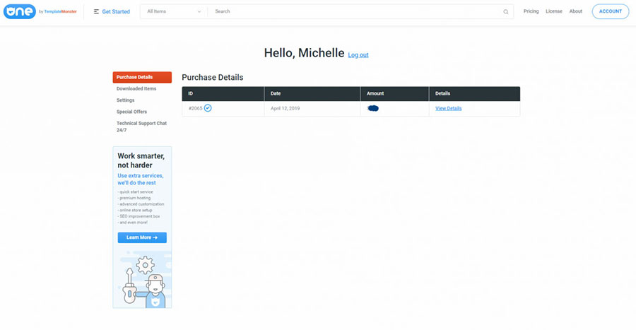
Task: Click the verified checkmark beside #2065
Action: tap(208, 108)
